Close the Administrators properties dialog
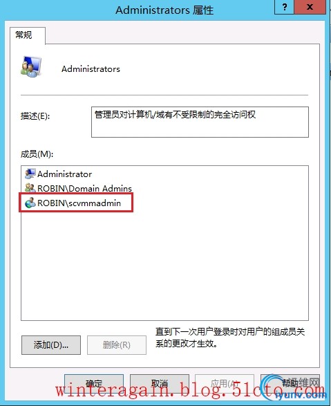This screenshot has height=406, width=331. [310, 7]
